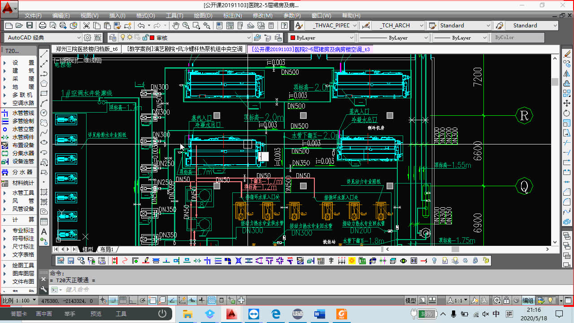Screen dimensions: 574x323
Task: Open File Explorer from the Windows taskbar
Action: coord(187,314)
